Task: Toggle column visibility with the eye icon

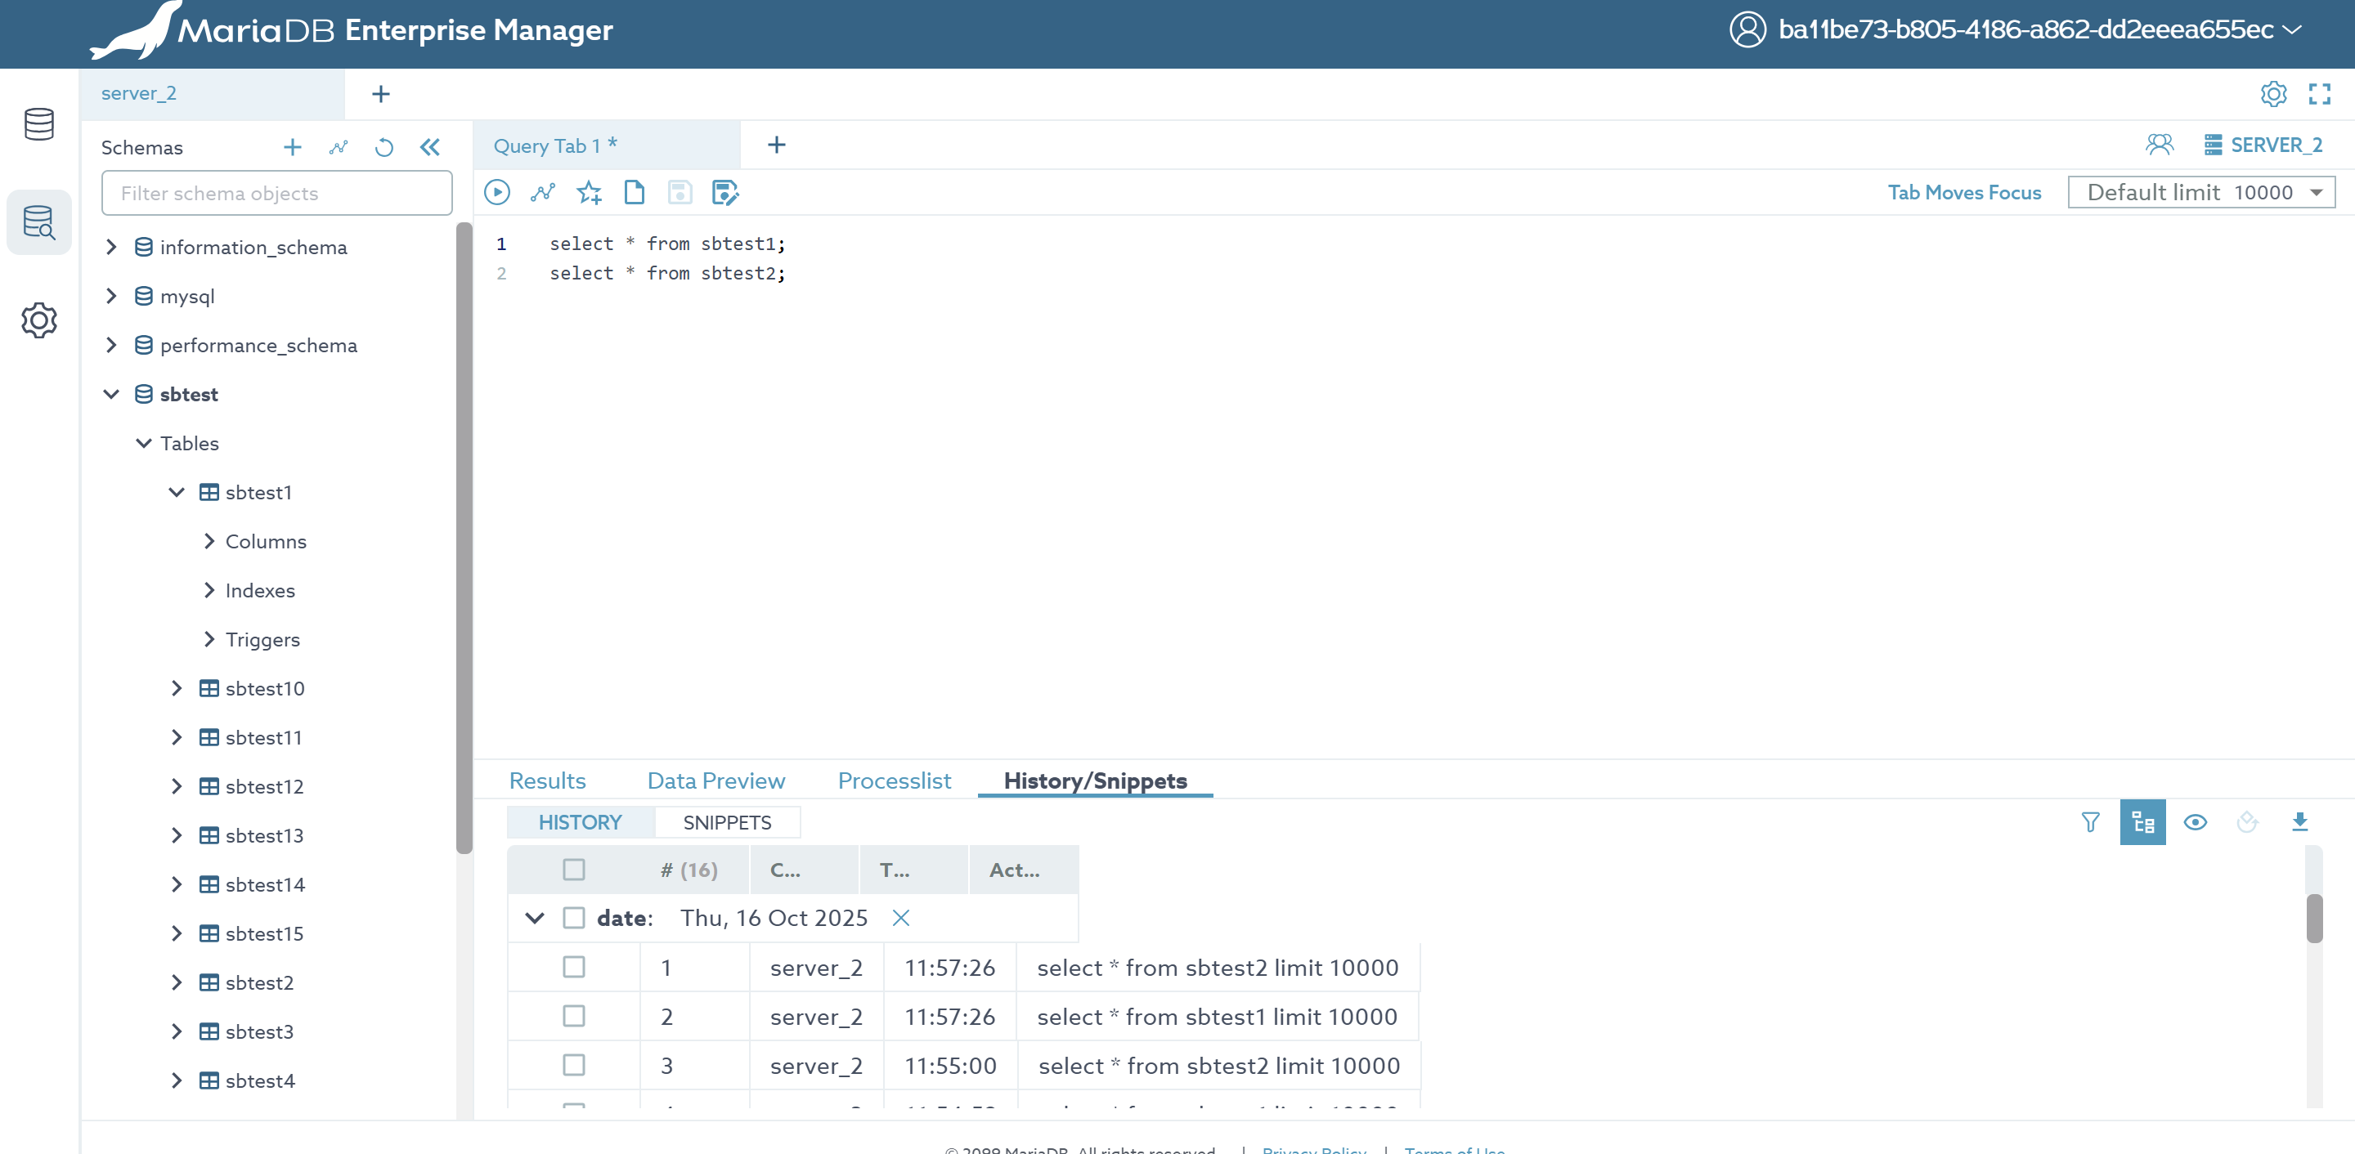Action: pyautogui.click(x=2195, y=822)
